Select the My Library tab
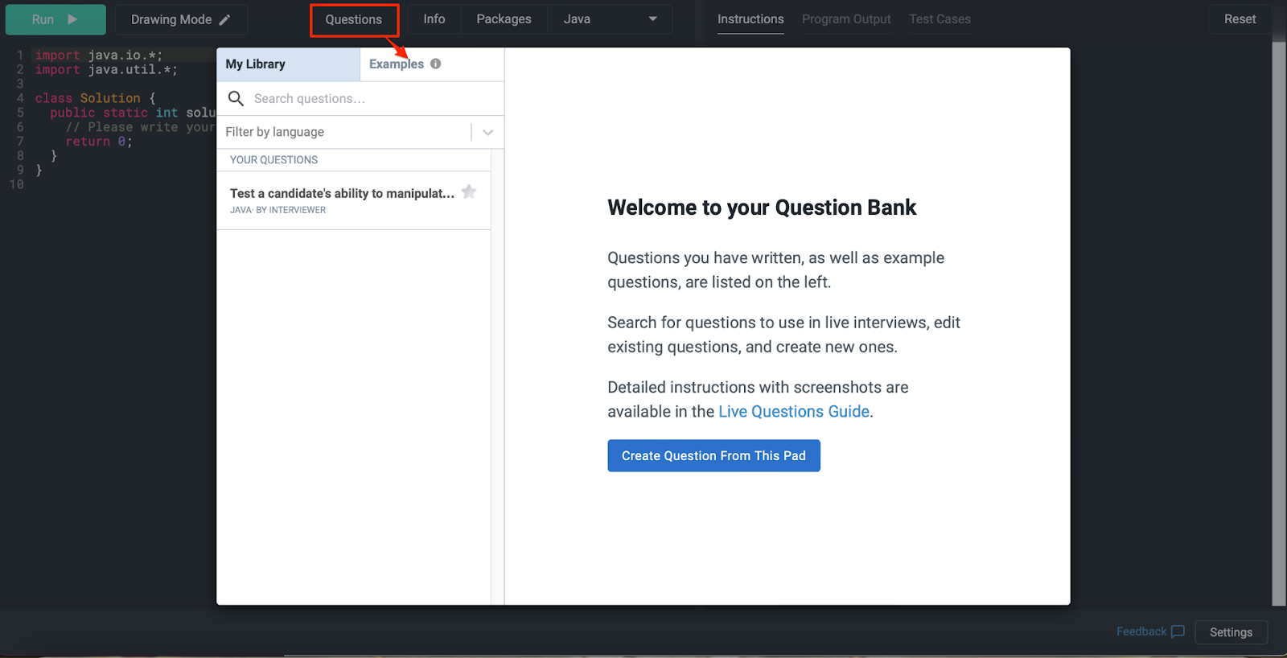 [288, 64]
